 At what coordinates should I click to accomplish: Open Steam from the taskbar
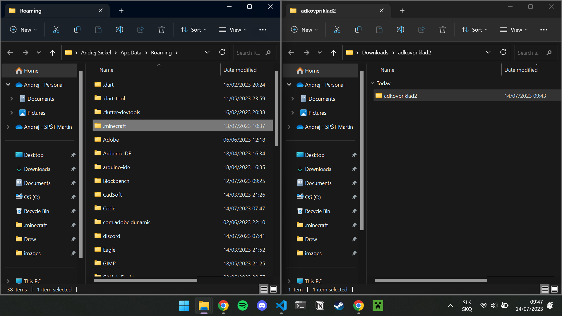(339, 305)
